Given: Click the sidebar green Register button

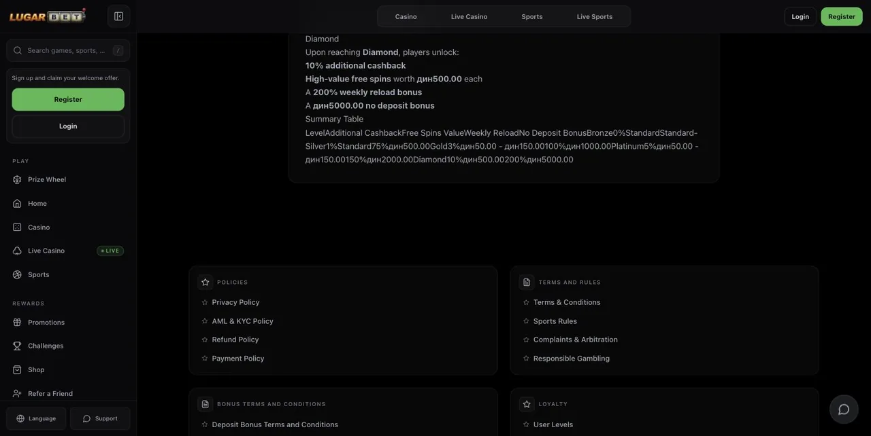Looking at the screenshot, I should coord(68,99).
